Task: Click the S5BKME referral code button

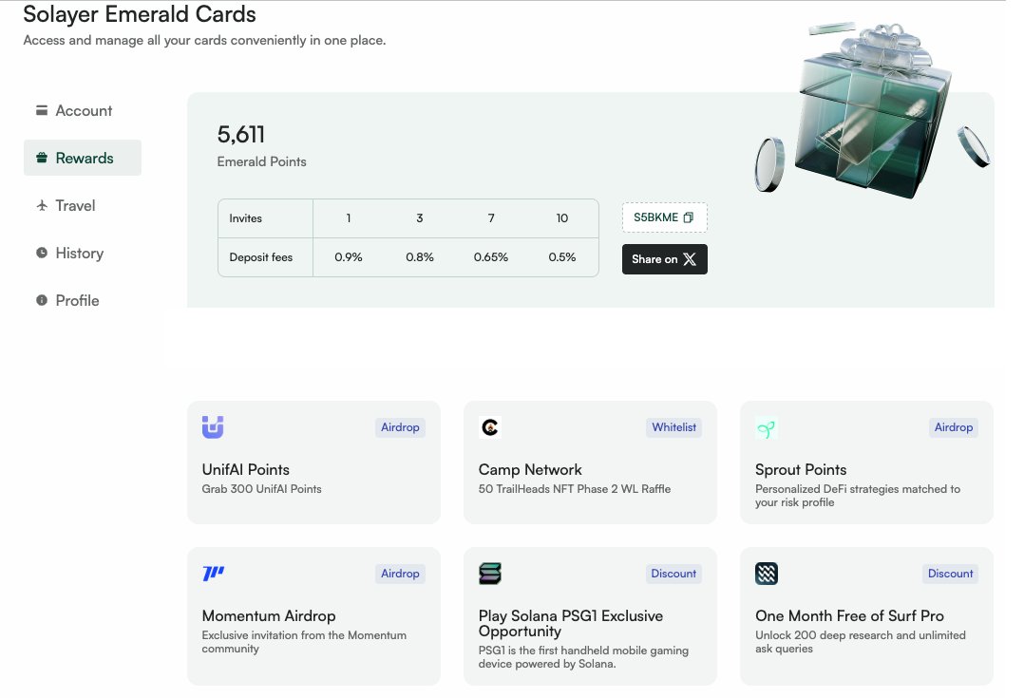Action: point(664,217)
